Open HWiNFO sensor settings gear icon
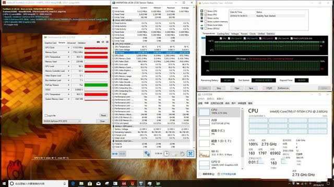Image resolution: width=334 pixels, height=187 pixels. pos(182,154)
